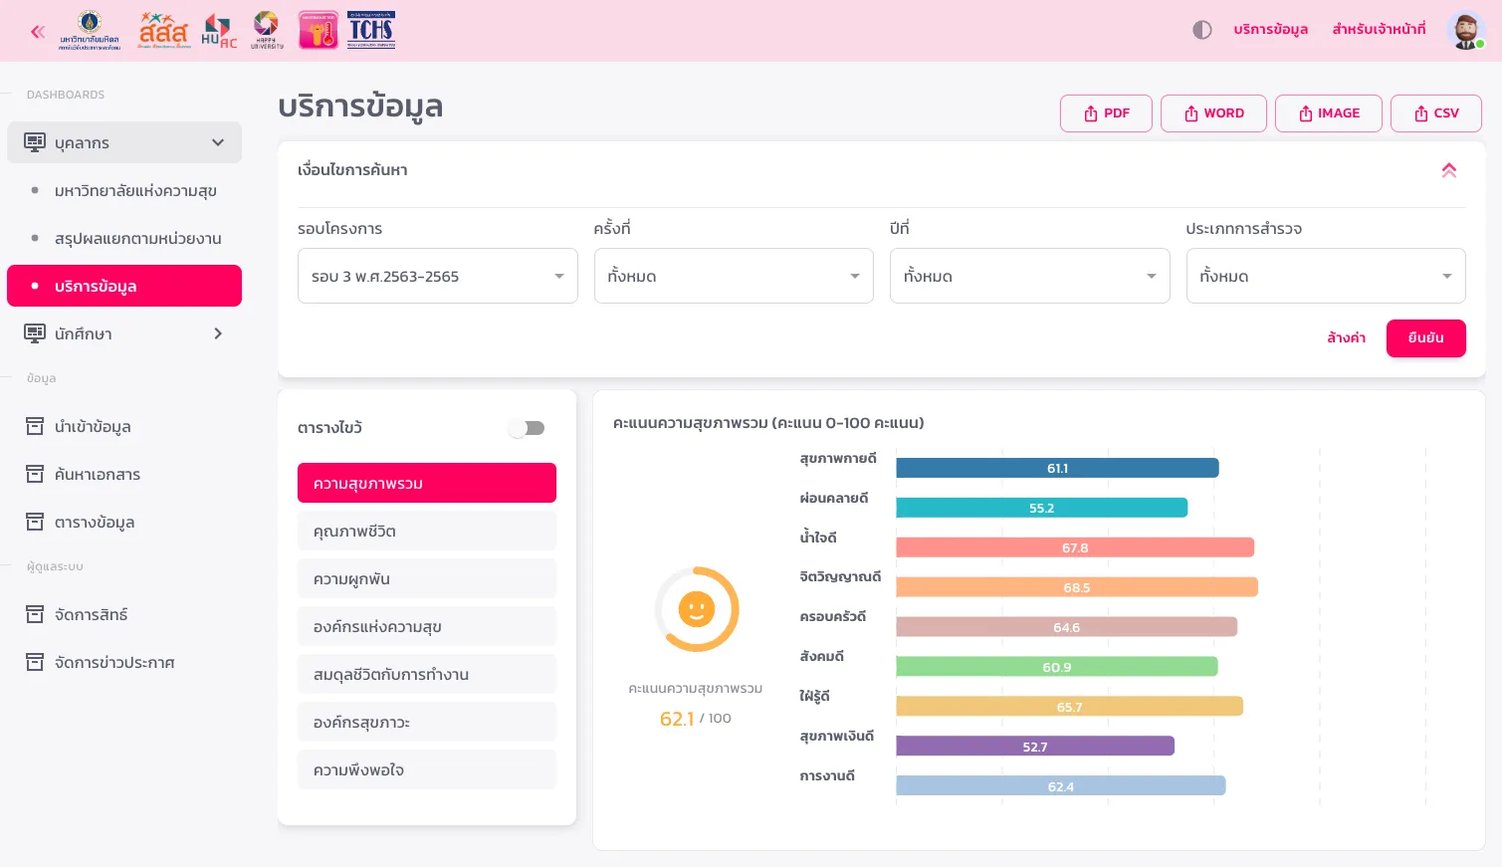The image size is (1502, 867).
Task: Click the จัดการสิทธิ์ permissions management icon
Action: [x=35, y=614]
